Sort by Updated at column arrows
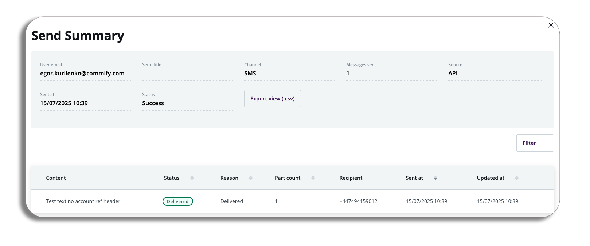The width and height of the screenshot is (590, 246). [x=517, y=178]
